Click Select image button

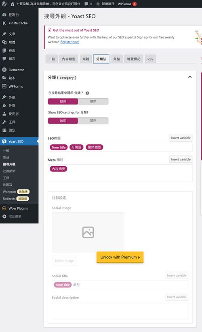(64, 261)
